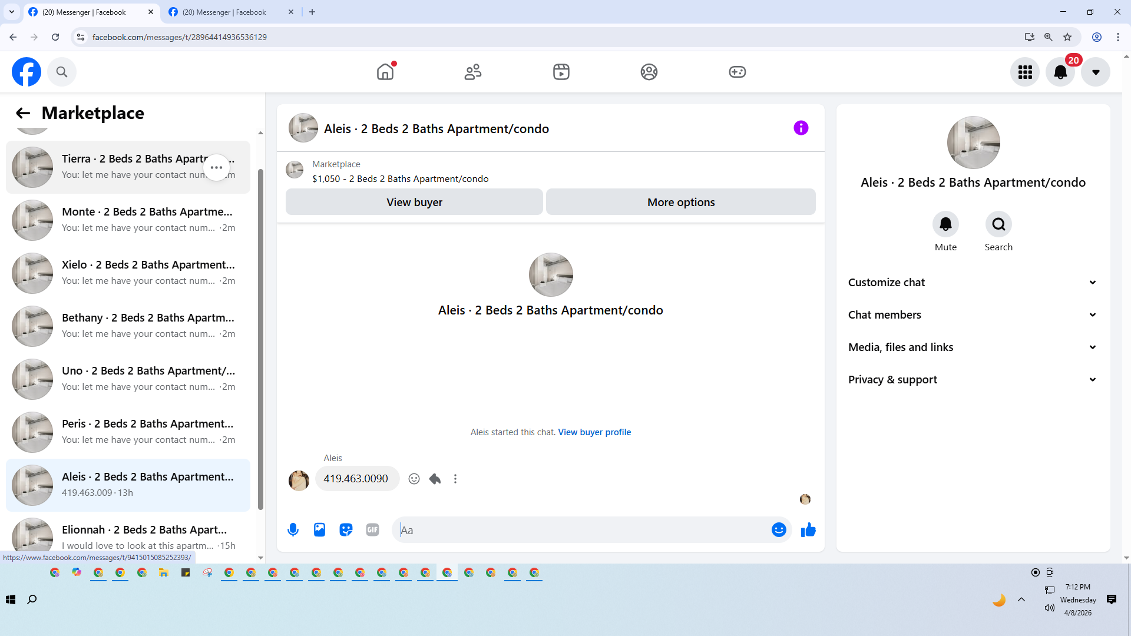Viewport: 1131px width, 636px height.
Task: Click the View buyer button
Action: tap(414, 202)
